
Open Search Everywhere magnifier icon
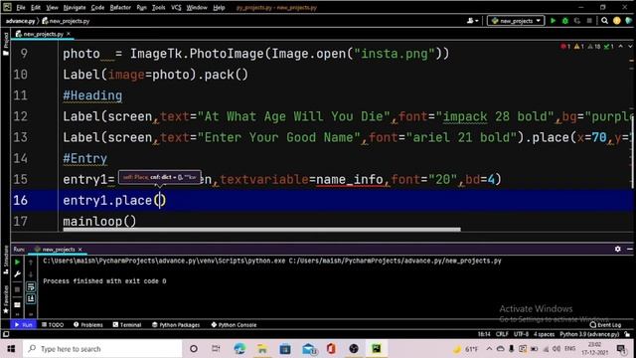[x=604, y=21]
